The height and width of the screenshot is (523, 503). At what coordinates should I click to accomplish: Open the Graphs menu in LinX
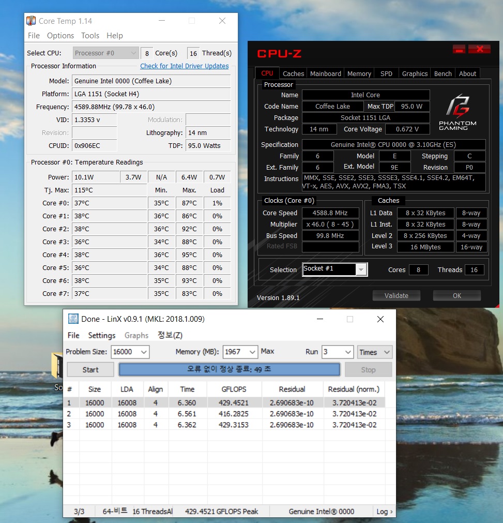point(136,335)
